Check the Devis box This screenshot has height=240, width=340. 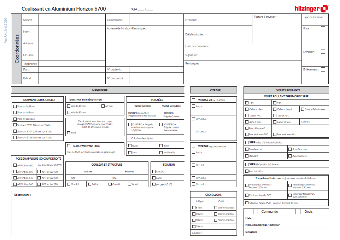tap(298, 212)
